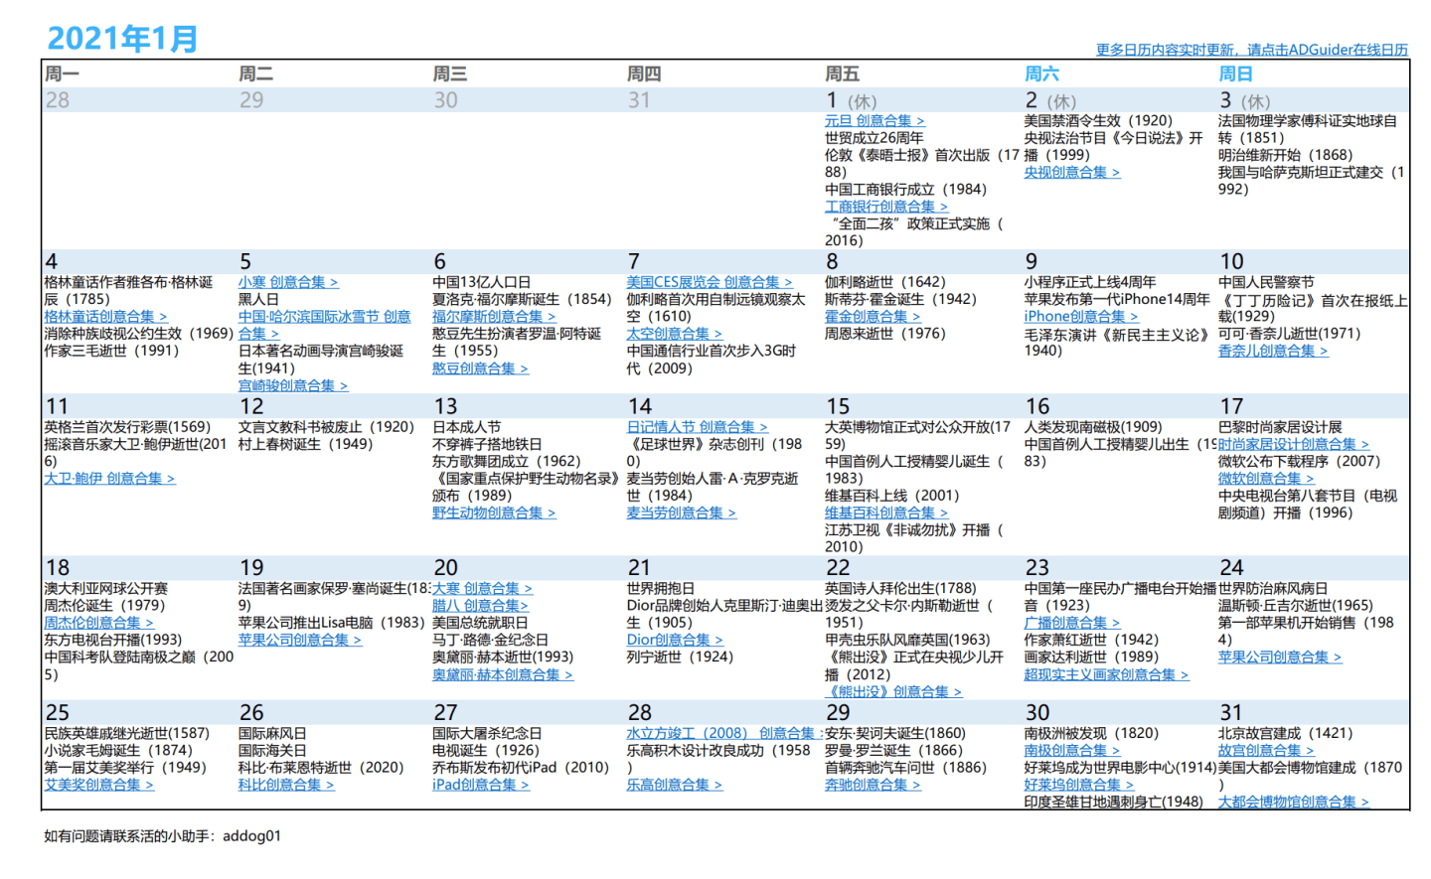
Task: Click the 周日 column header
Action: click(x=1235, y=74)
